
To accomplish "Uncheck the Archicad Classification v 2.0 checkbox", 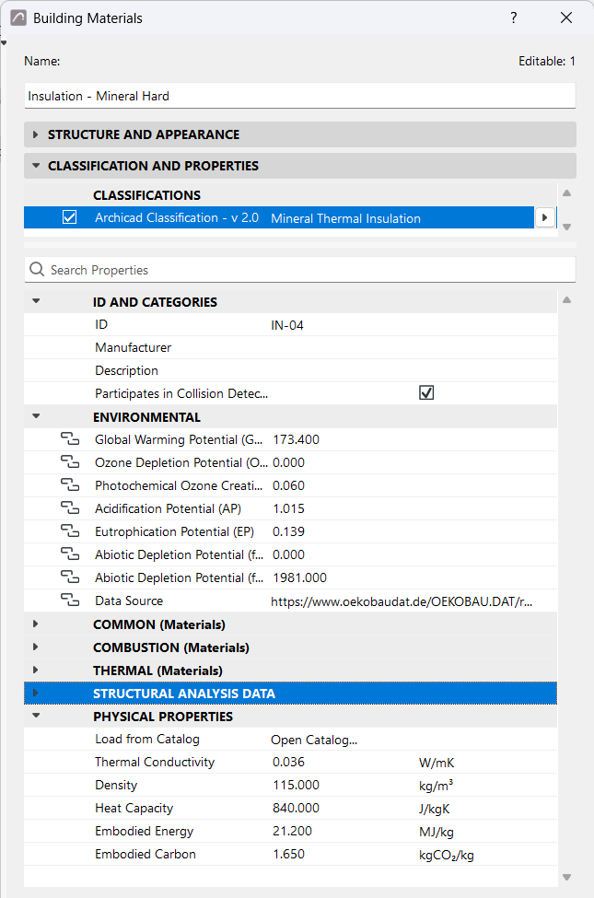I will [x=69, y=217].
